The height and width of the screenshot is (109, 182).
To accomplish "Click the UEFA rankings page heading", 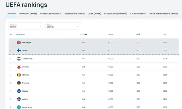I will [26, 5].
